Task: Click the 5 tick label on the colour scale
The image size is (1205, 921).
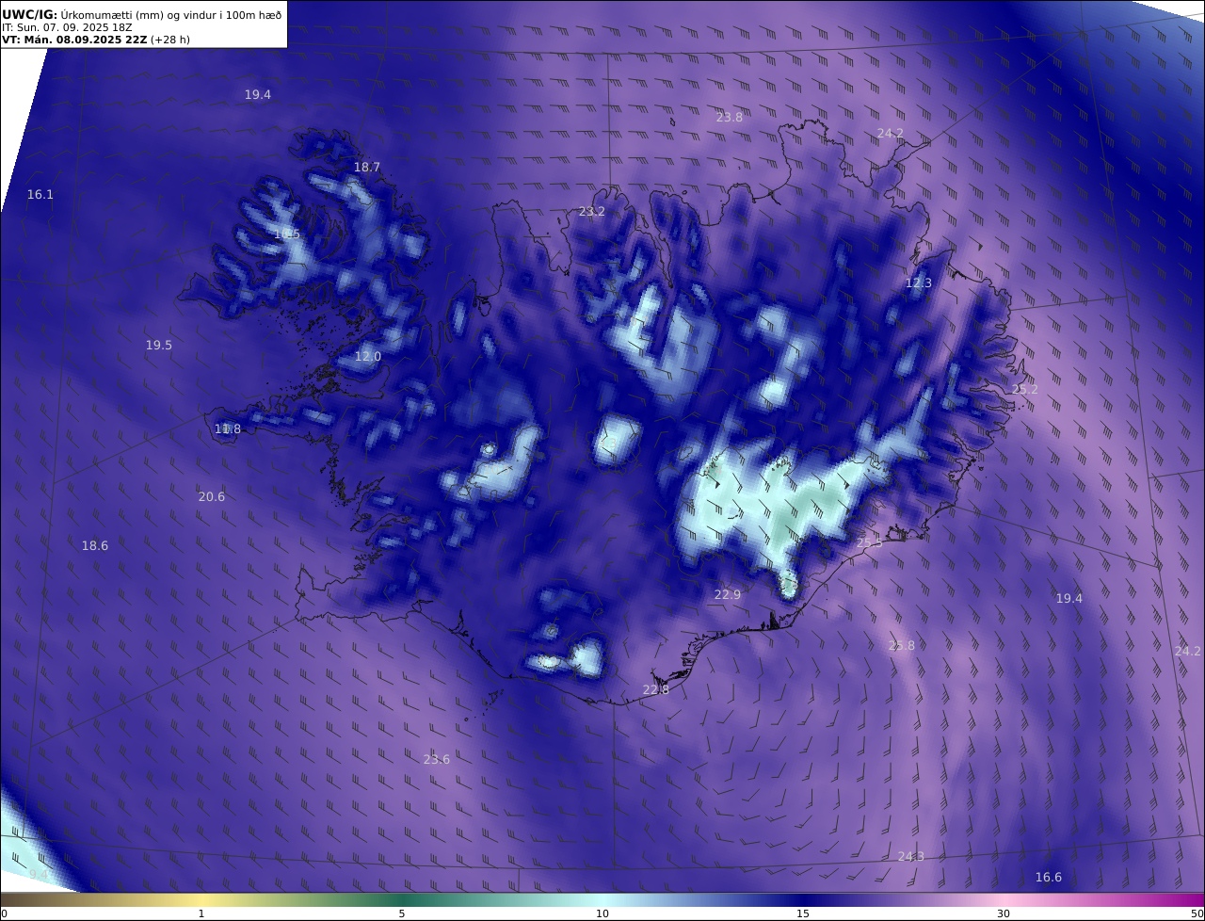Action: coord(402,913)
